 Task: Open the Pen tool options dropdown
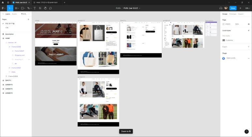31,8
